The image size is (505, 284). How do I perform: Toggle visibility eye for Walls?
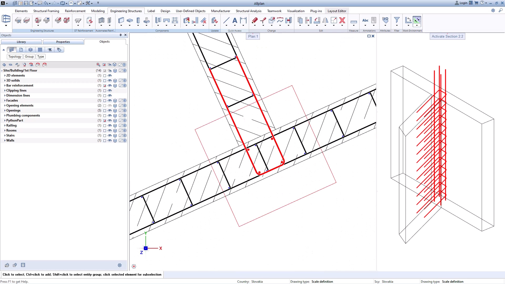(x=110, y=141)
